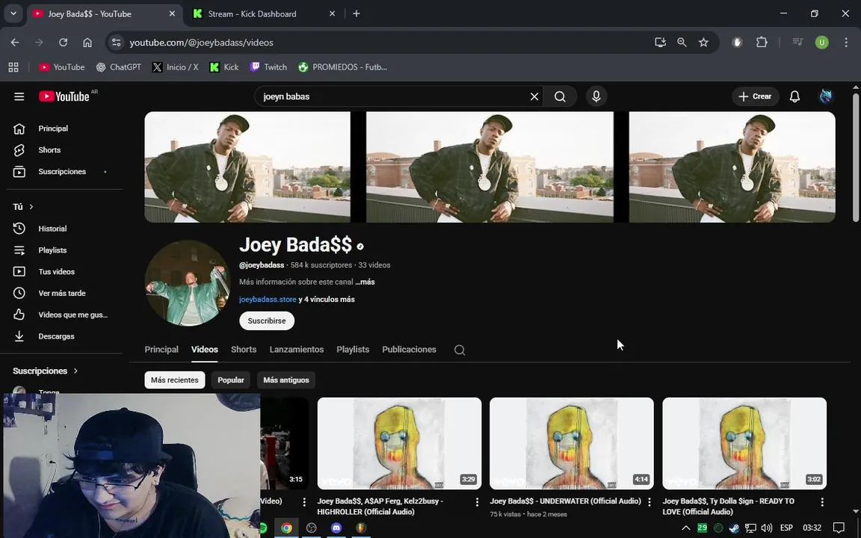
Task: Click the install app icon in address bar
Action: click(660, 43)
